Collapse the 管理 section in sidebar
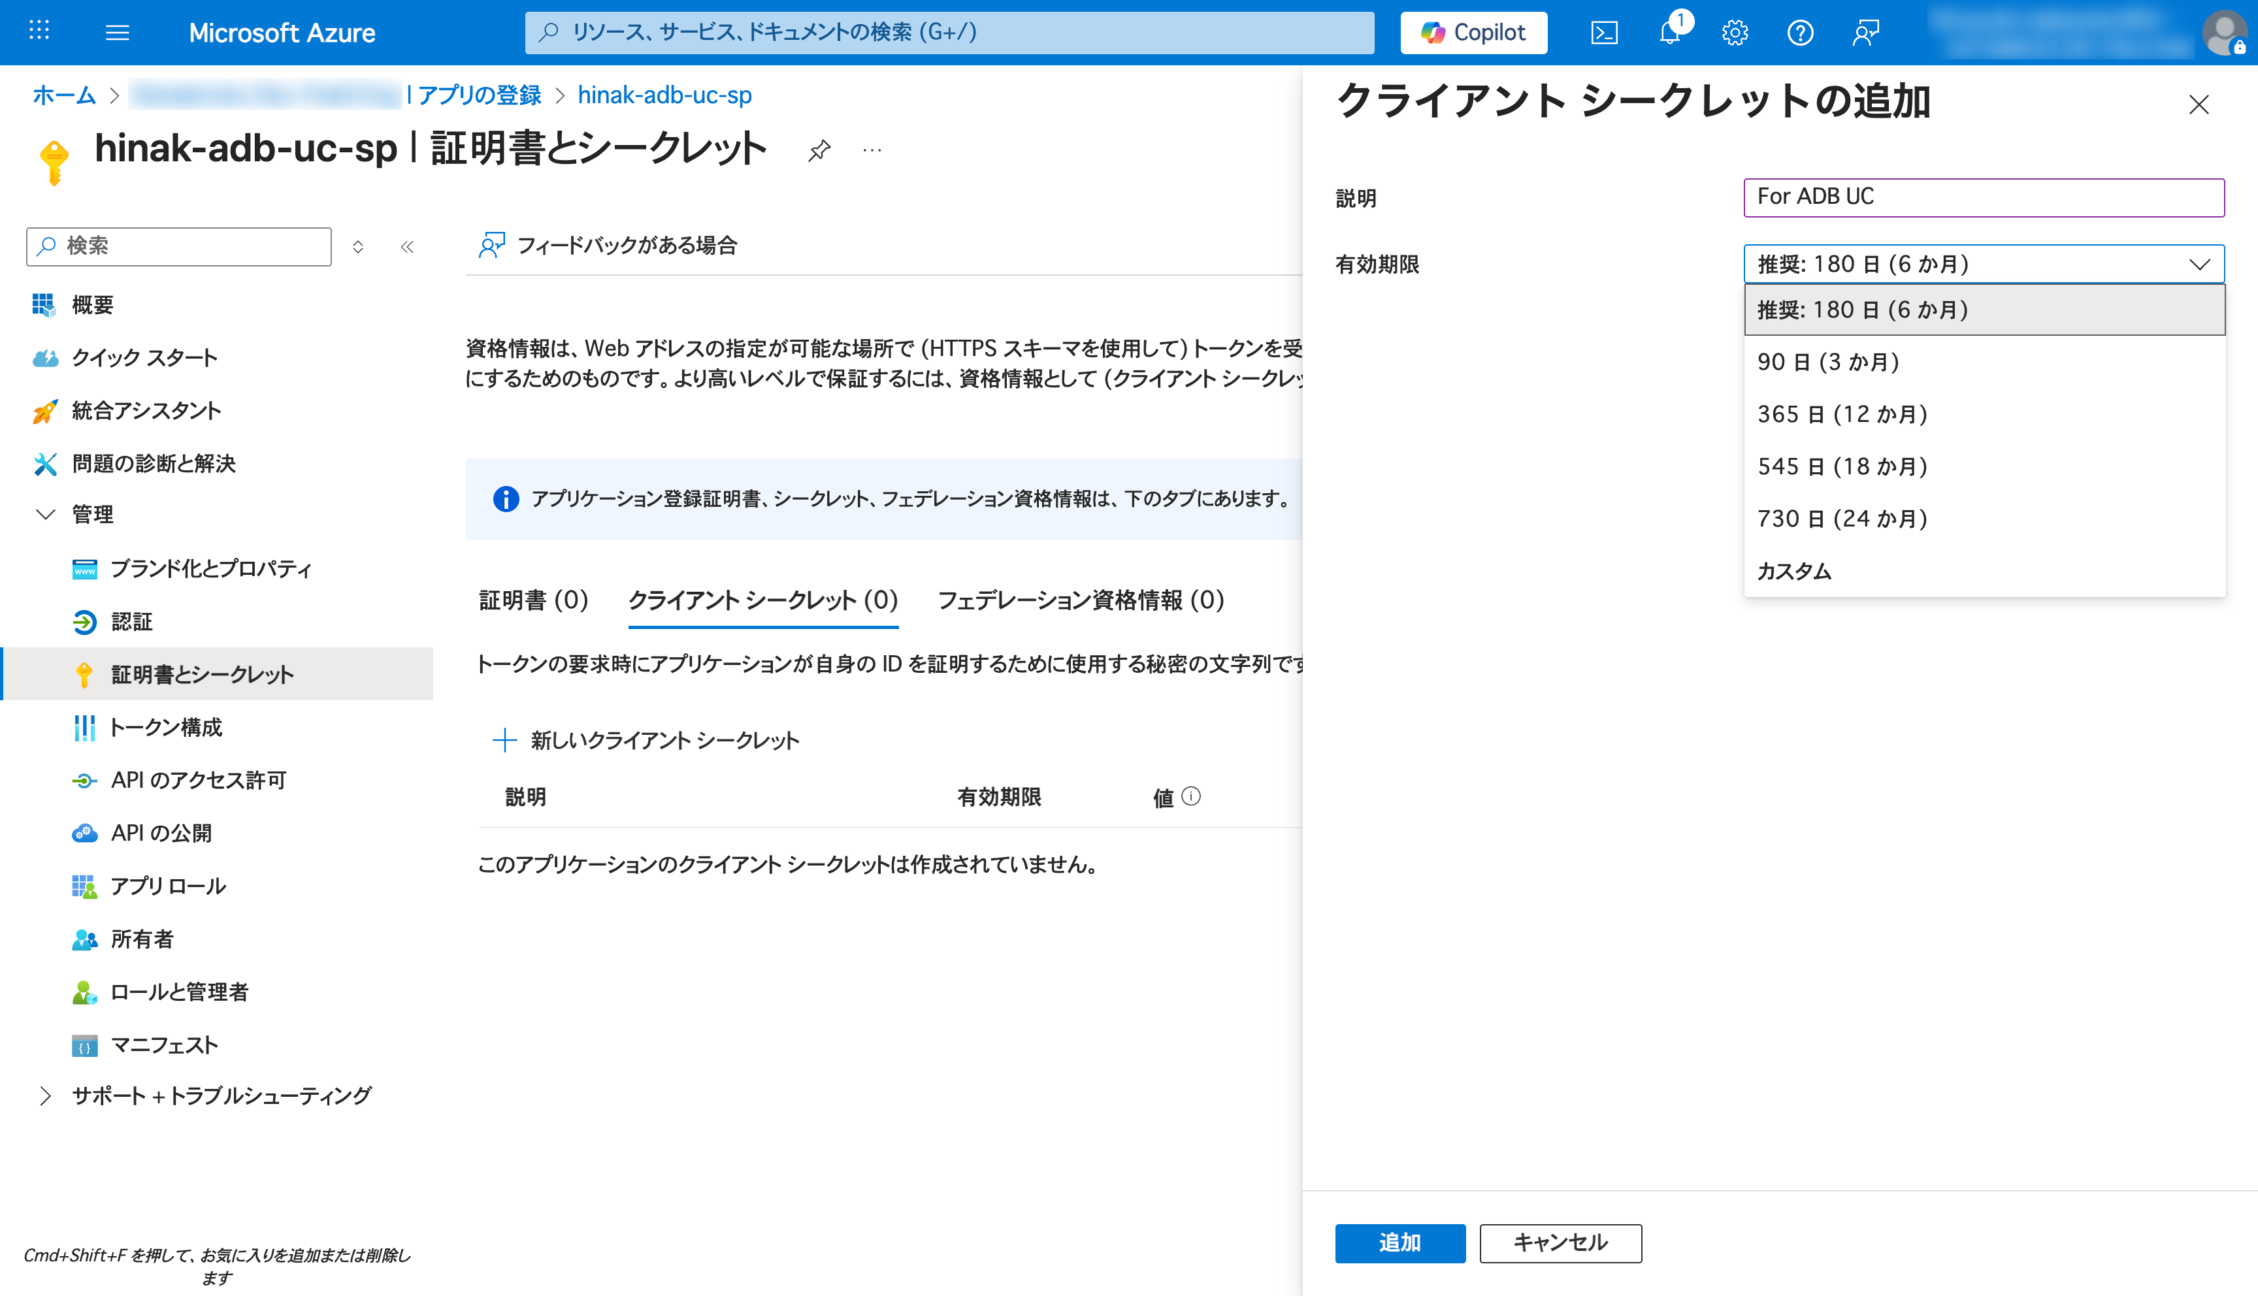Viewport: 2258px width, 1296px height. coord(45,515)
